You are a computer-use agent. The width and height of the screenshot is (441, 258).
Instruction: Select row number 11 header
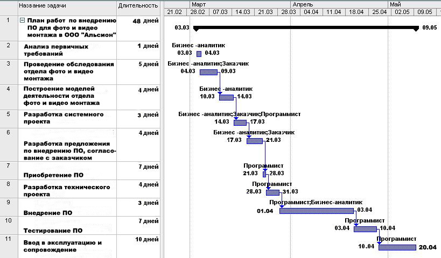coord(9,247)
